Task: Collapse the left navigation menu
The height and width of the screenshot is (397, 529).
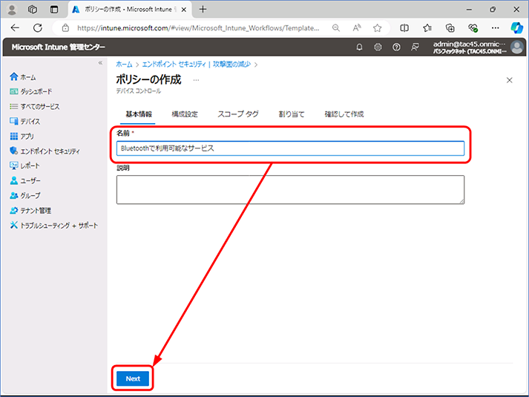Action: pos(100,63)
